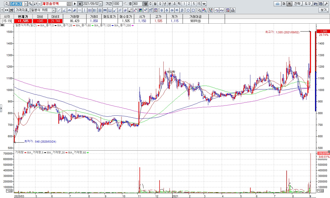Toggle the 복 mode button

[289, 4]
